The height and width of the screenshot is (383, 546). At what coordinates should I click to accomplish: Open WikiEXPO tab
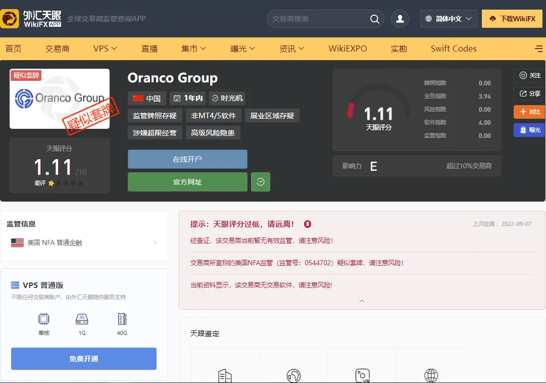pos(348,49)
